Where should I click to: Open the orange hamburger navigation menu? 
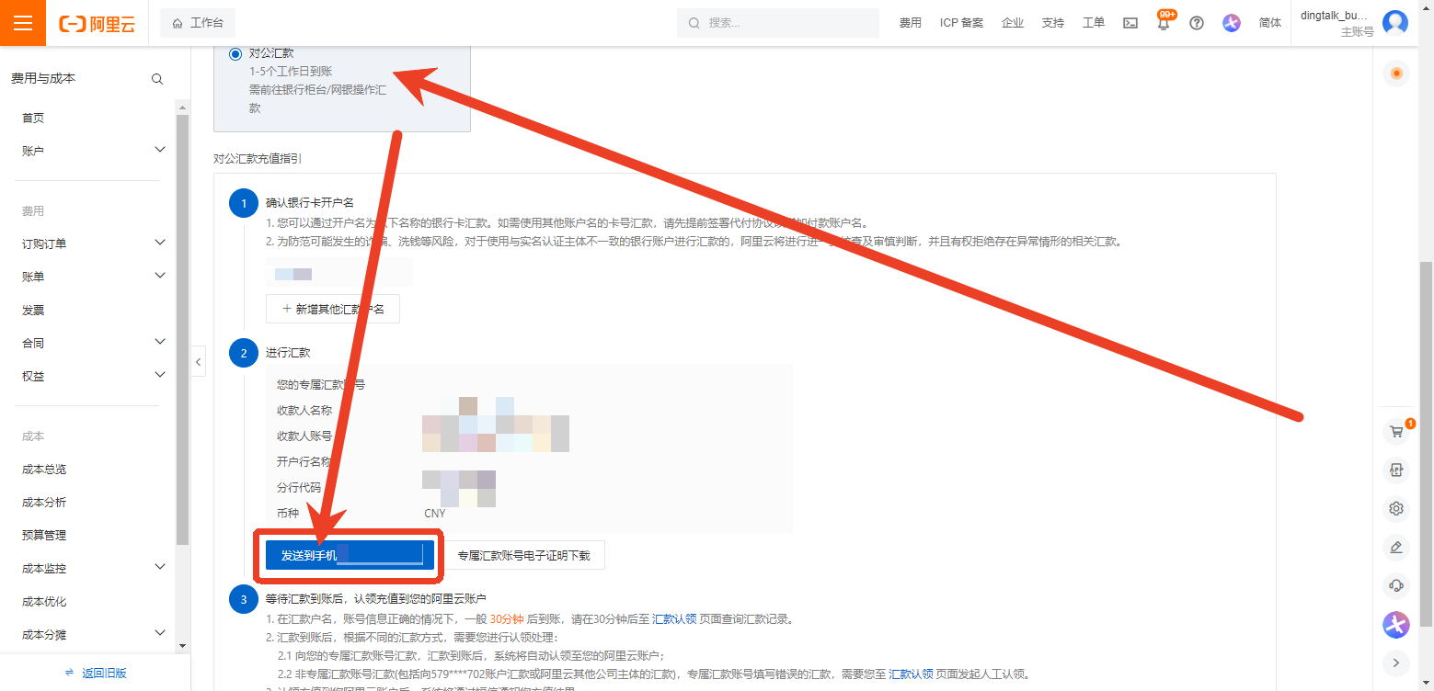point(23,23)
